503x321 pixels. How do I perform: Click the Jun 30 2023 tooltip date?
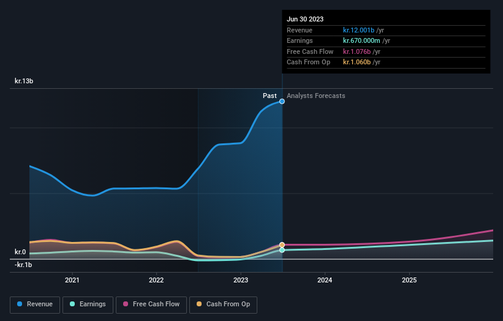[305, 19]
